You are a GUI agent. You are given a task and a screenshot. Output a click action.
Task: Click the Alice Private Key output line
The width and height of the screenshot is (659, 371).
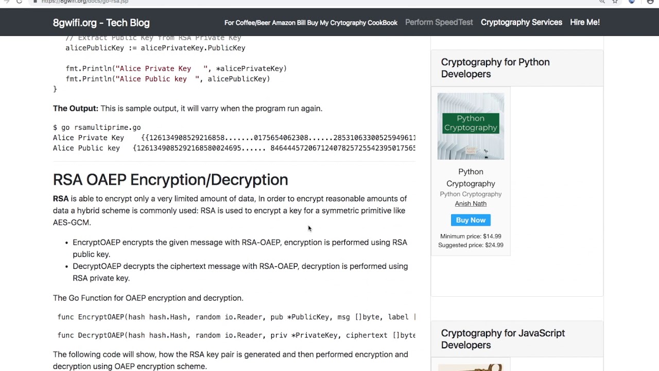(234, 138)
